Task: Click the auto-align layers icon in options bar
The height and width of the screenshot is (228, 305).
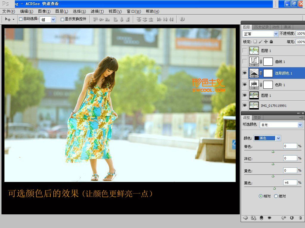Action: click(x=182, y=19)
